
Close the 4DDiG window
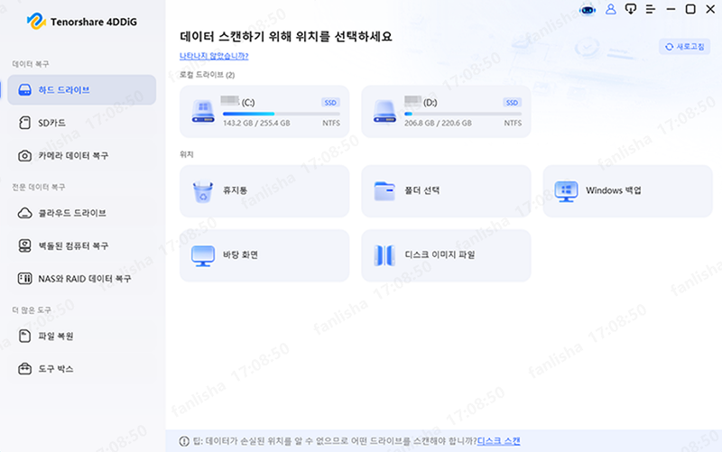pos(710,9)
